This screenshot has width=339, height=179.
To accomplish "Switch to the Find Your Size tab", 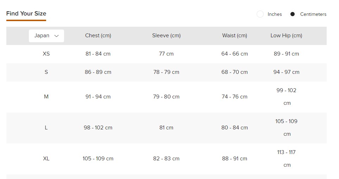I will click(x=26, y=14).
